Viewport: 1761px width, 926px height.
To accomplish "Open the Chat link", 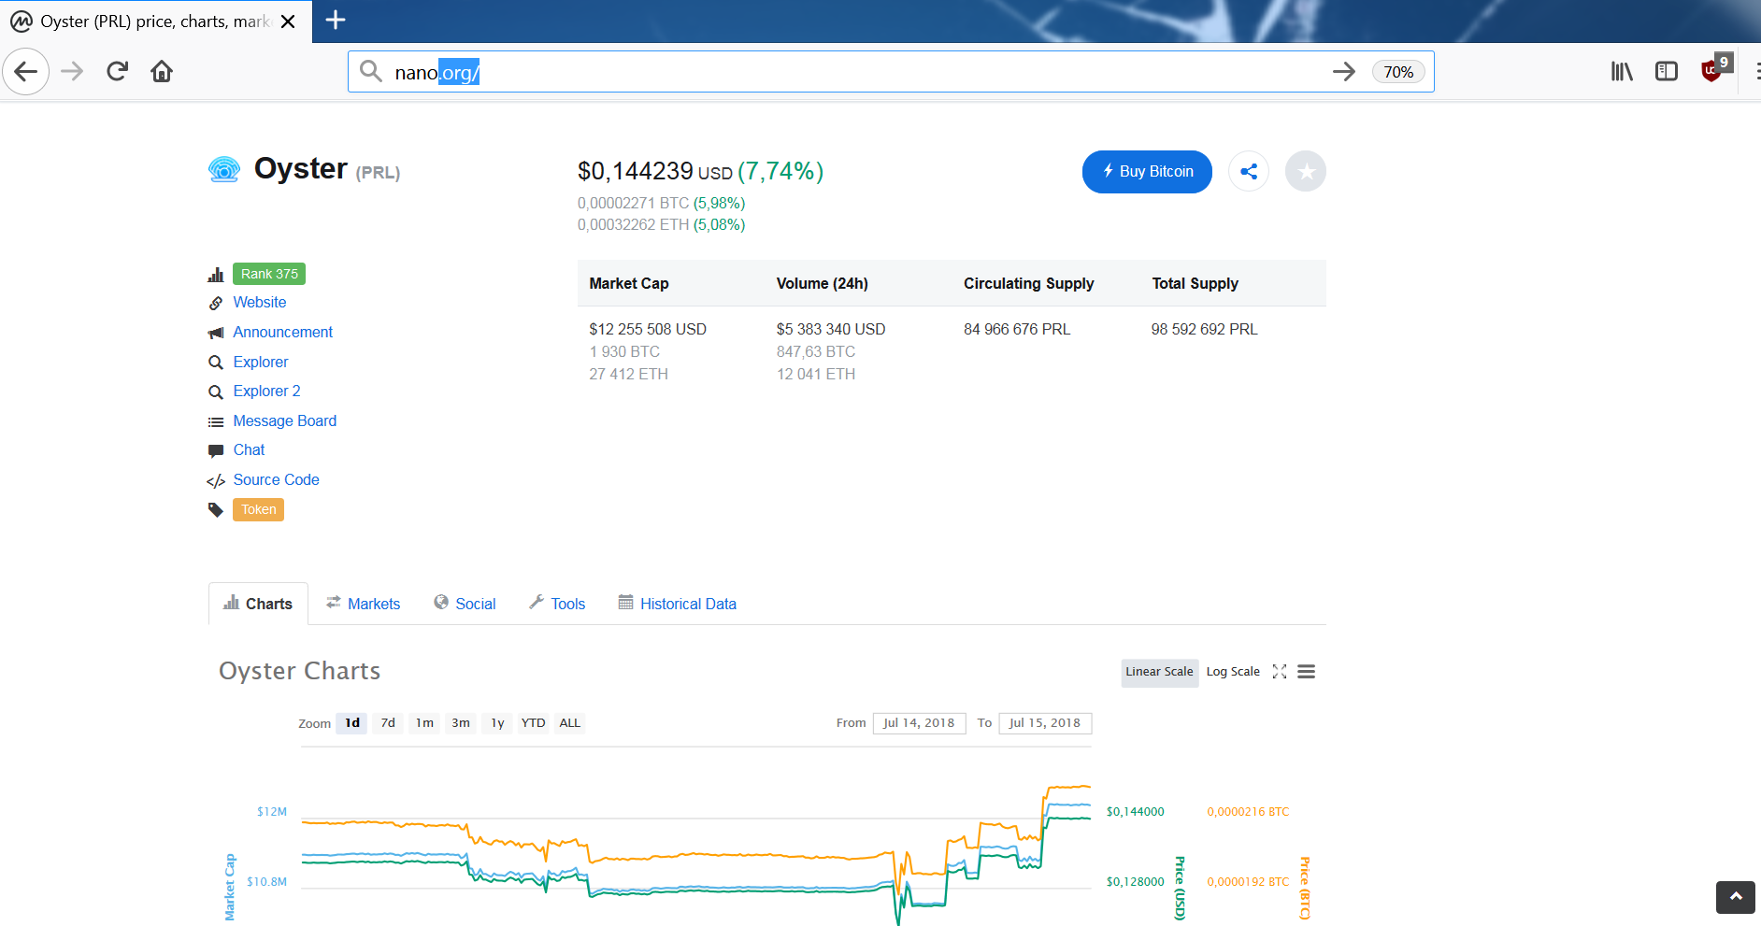I will (x=250, y=450).
